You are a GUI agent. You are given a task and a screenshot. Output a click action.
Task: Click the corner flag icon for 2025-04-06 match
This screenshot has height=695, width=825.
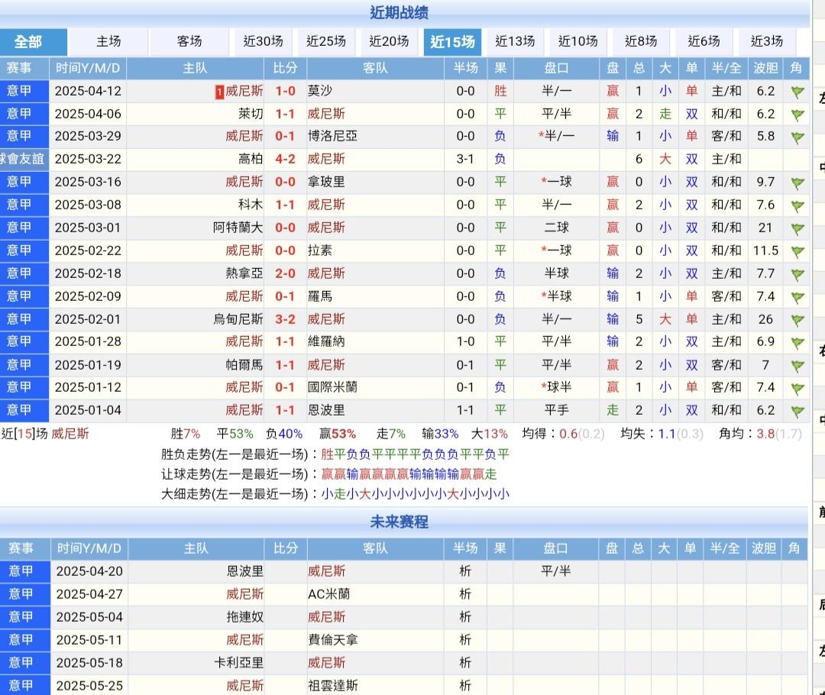[797, 115]
